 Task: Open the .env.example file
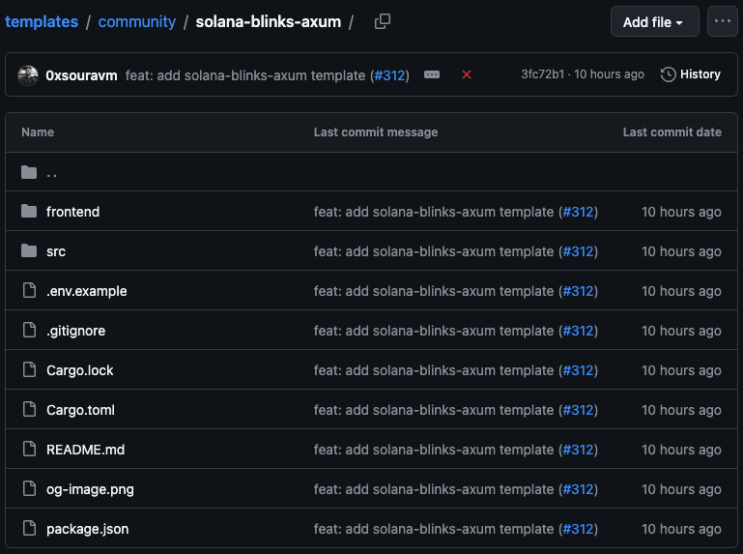[x=87, y=291]
